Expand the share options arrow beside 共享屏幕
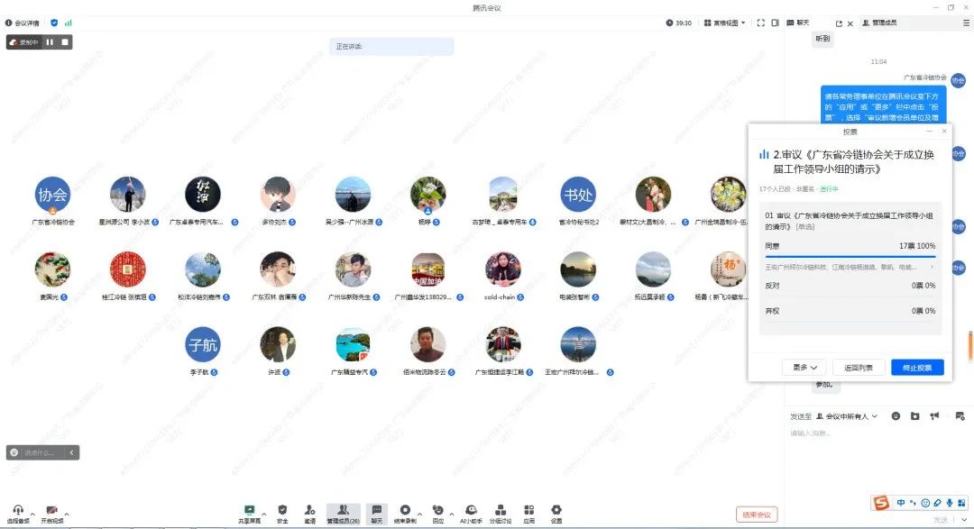This screenshot has width=974, height=529. (x=264, y=514)
